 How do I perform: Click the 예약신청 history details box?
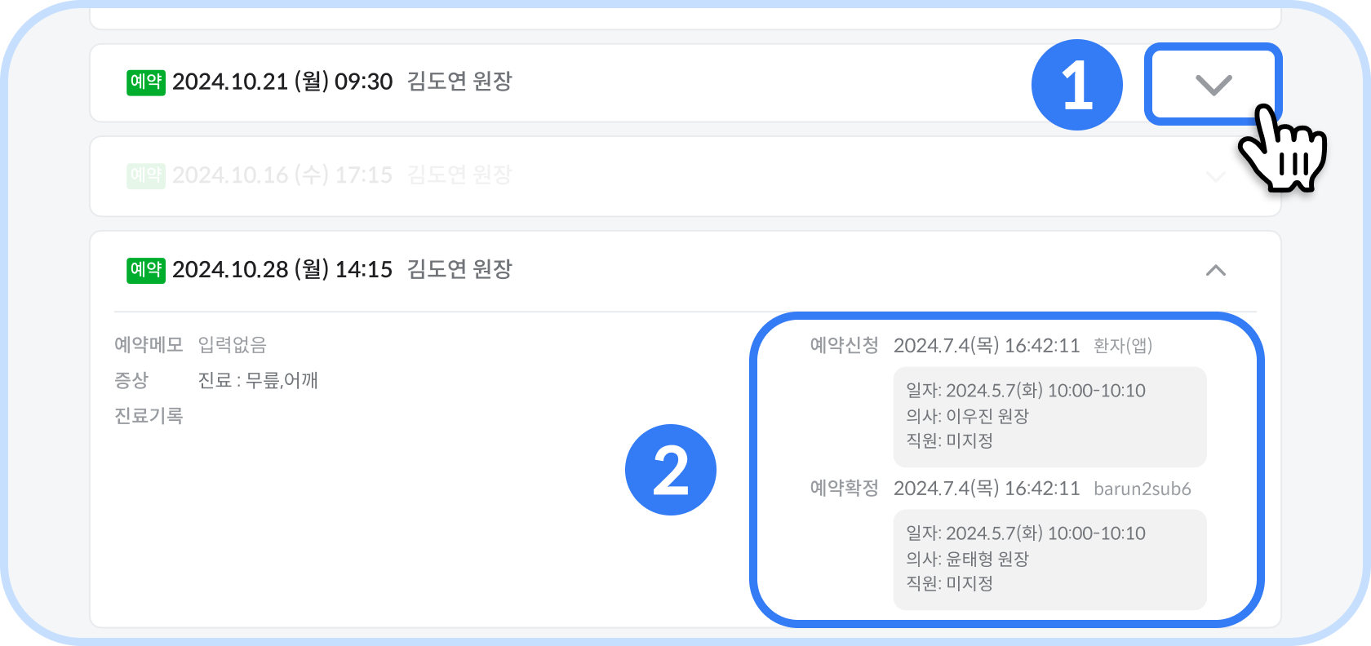point(1050,417)
